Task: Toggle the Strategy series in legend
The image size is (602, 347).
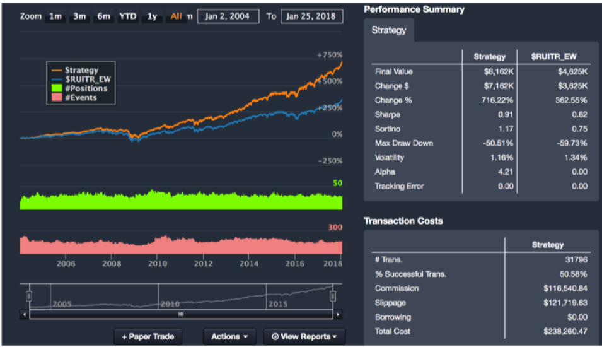Action: coord(81,70)
